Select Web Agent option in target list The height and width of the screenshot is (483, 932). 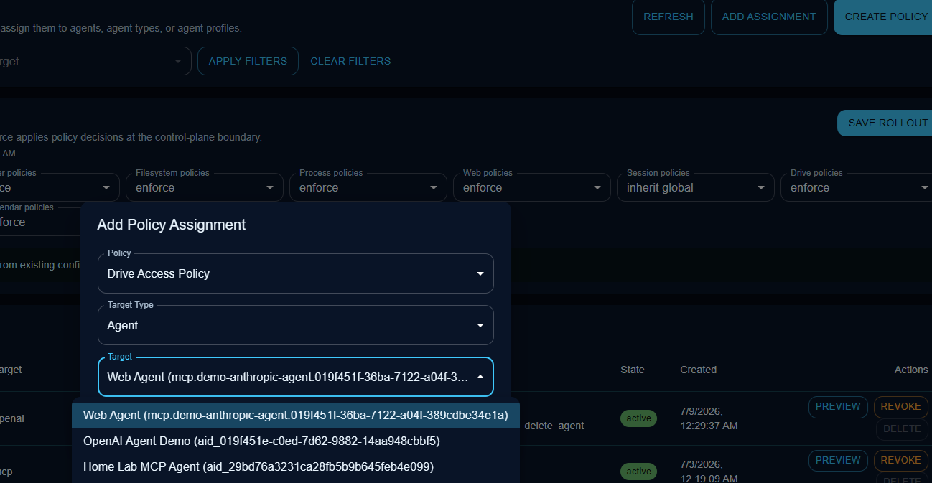296,415
